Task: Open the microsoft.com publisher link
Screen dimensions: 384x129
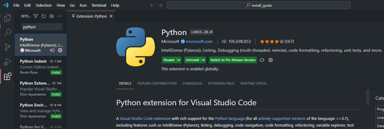Action: [199, 41]
